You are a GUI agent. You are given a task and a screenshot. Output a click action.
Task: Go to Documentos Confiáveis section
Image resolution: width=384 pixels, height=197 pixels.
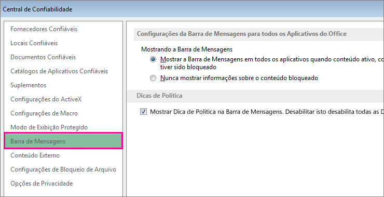click(x=43, y=57)
